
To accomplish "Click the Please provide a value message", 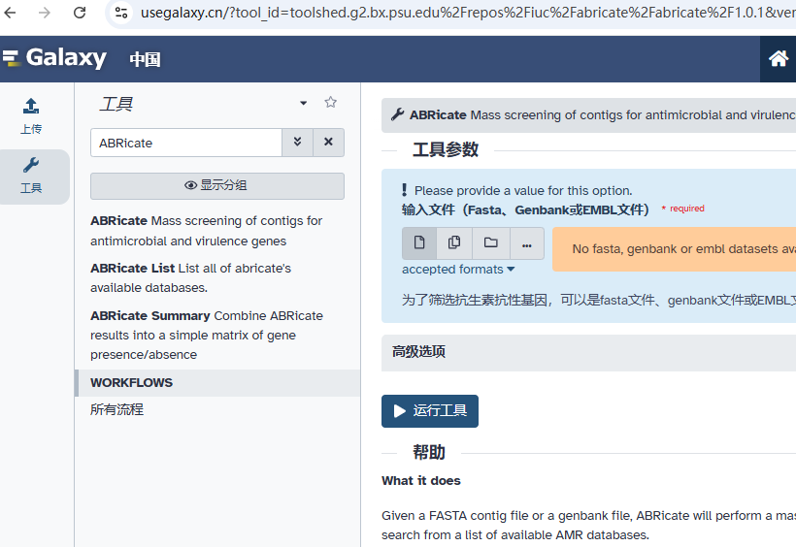I will tap(523, 191).
